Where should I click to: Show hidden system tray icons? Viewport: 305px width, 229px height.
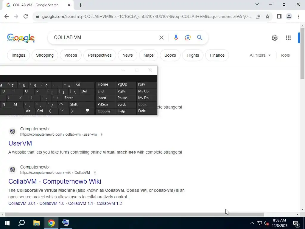click(252, 223)
